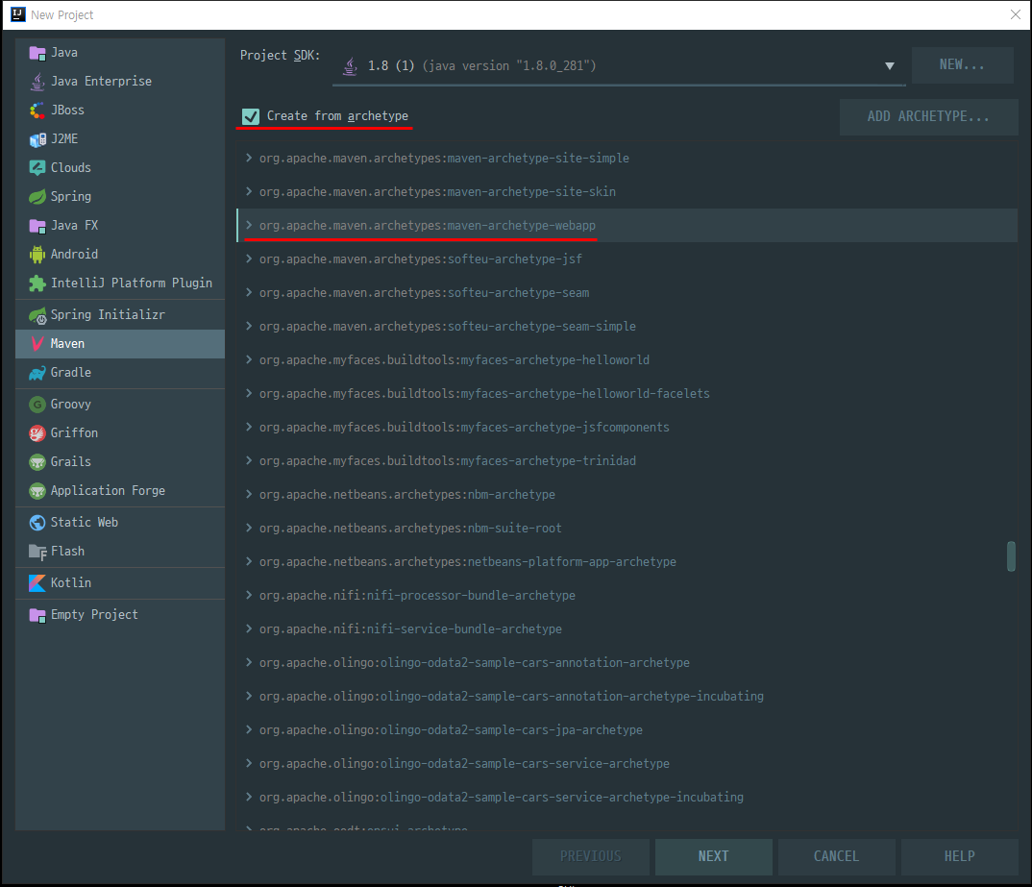This screenshot has width=1032, height=887.
Task: Open the Project SDK dropdown arrow
Action: click(x=889, y=65)
